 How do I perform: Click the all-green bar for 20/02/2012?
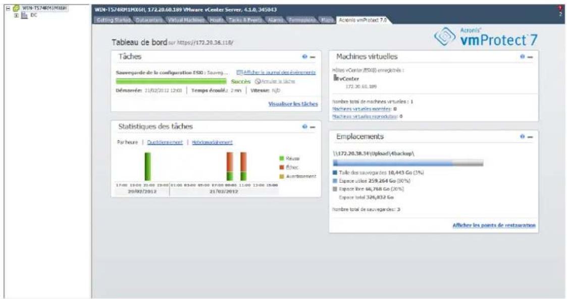(x=147, y=166)
